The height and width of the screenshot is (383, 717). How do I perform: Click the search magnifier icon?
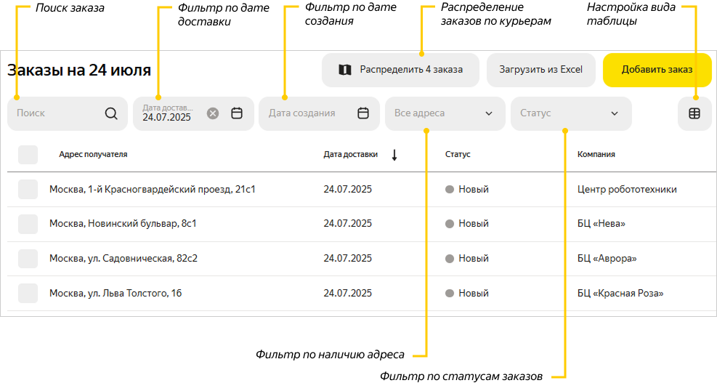[x=111, y=113]
